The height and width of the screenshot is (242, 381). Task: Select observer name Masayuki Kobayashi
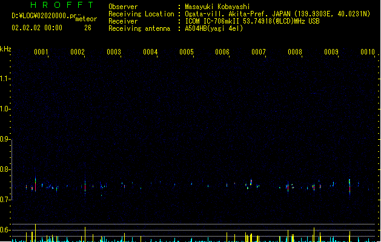(x=217, y=7)
